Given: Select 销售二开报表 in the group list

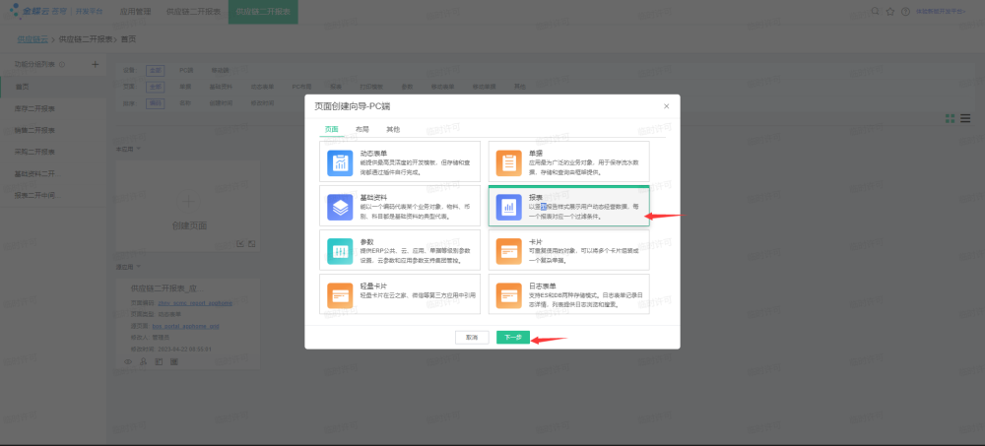Looking at the screenshot, I should coord(53,130).
